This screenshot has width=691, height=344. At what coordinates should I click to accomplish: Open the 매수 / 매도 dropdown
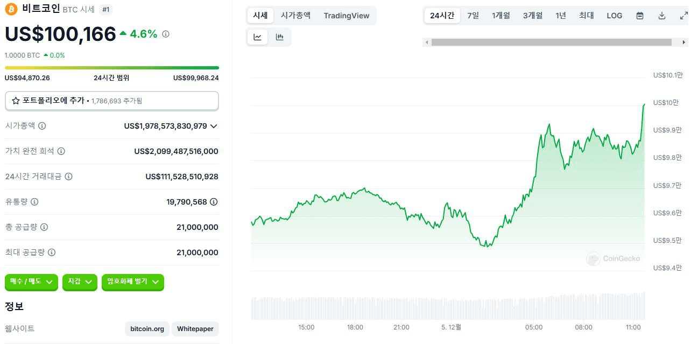pos(31,282)
